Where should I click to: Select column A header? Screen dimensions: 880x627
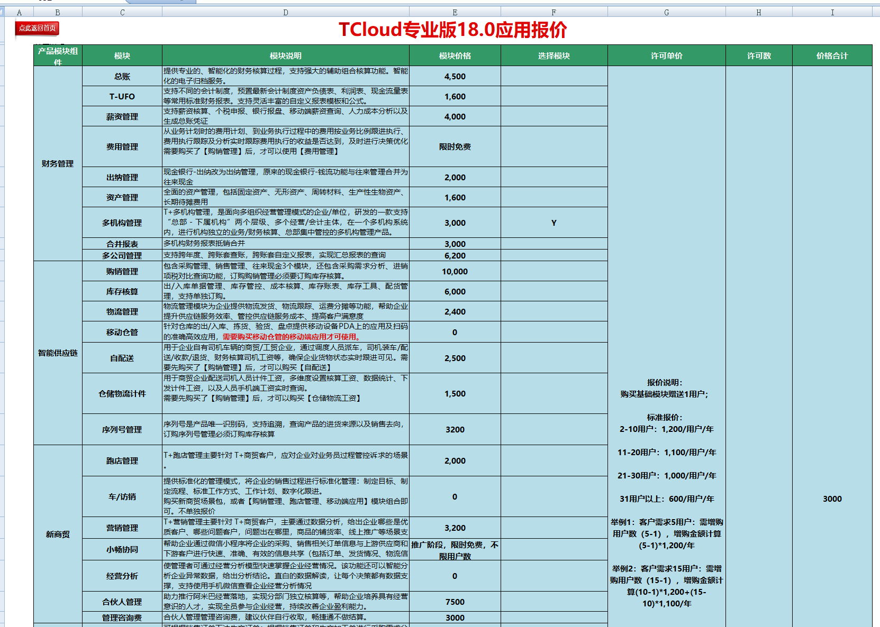[19, 12]
